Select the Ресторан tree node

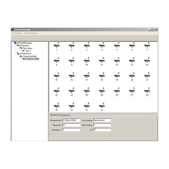pos(27,48)
